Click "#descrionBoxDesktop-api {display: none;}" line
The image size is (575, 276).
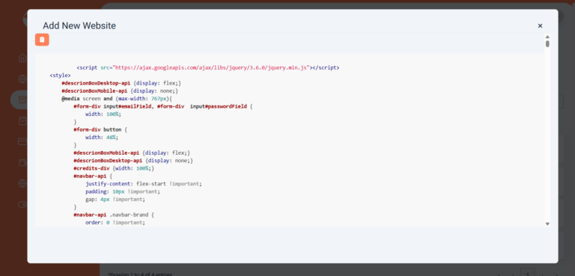click(x=133, y=161)
